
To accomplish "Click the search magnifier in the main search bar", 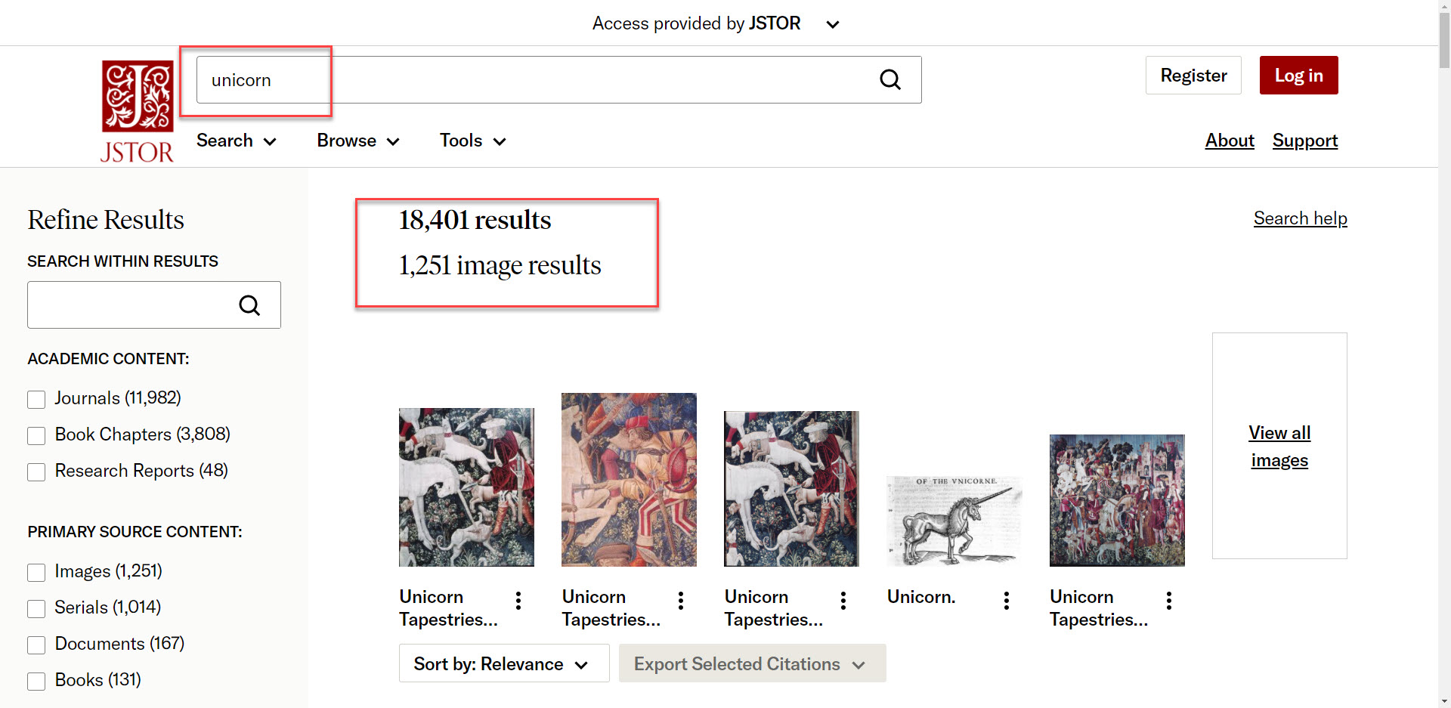I will [889, 79].
